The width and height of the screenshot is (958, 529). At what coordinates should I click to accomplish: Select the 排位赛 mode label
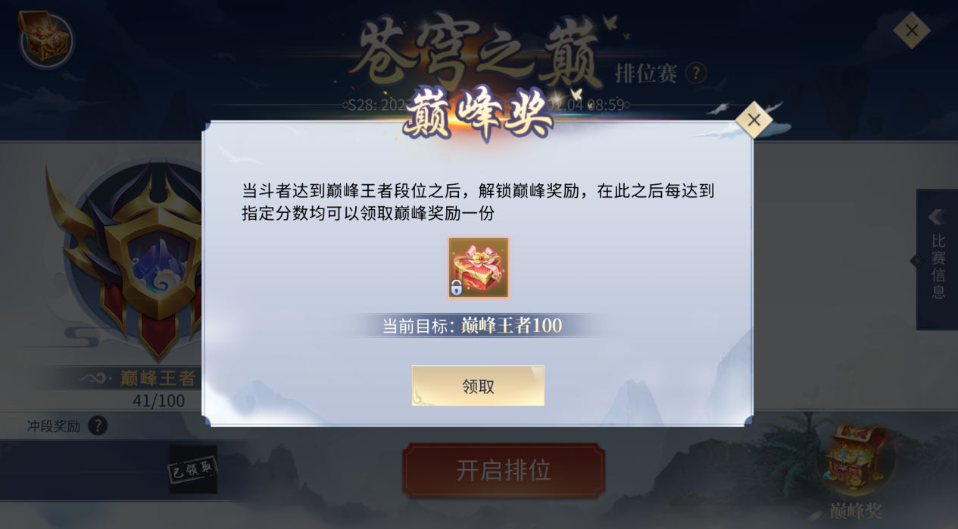(x=646, y=74)
